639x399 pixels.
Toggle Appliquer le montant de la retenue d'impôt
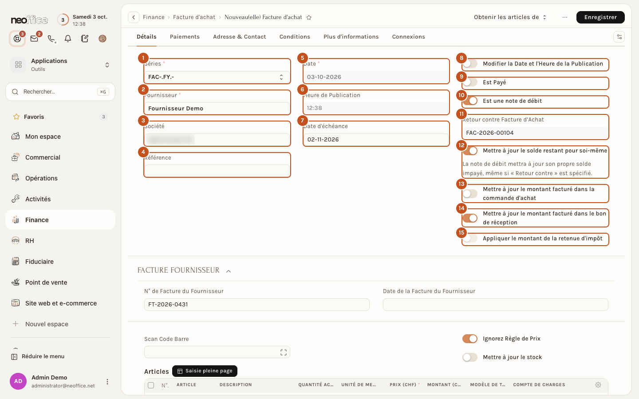(x=470, y=239)
